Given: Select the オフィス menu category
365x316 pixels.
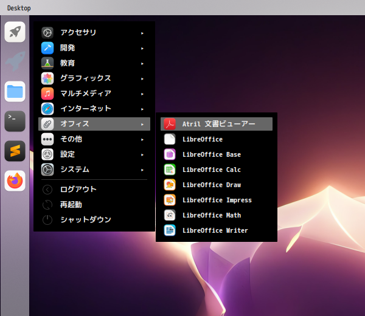Looking at the screenshot, I should coord(94,124).
